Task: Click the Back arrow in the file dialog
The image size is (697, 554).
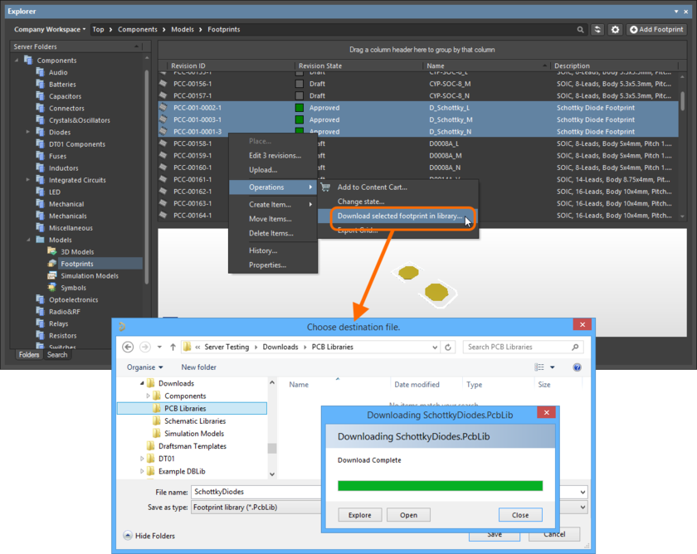Action: pos(128,347)
